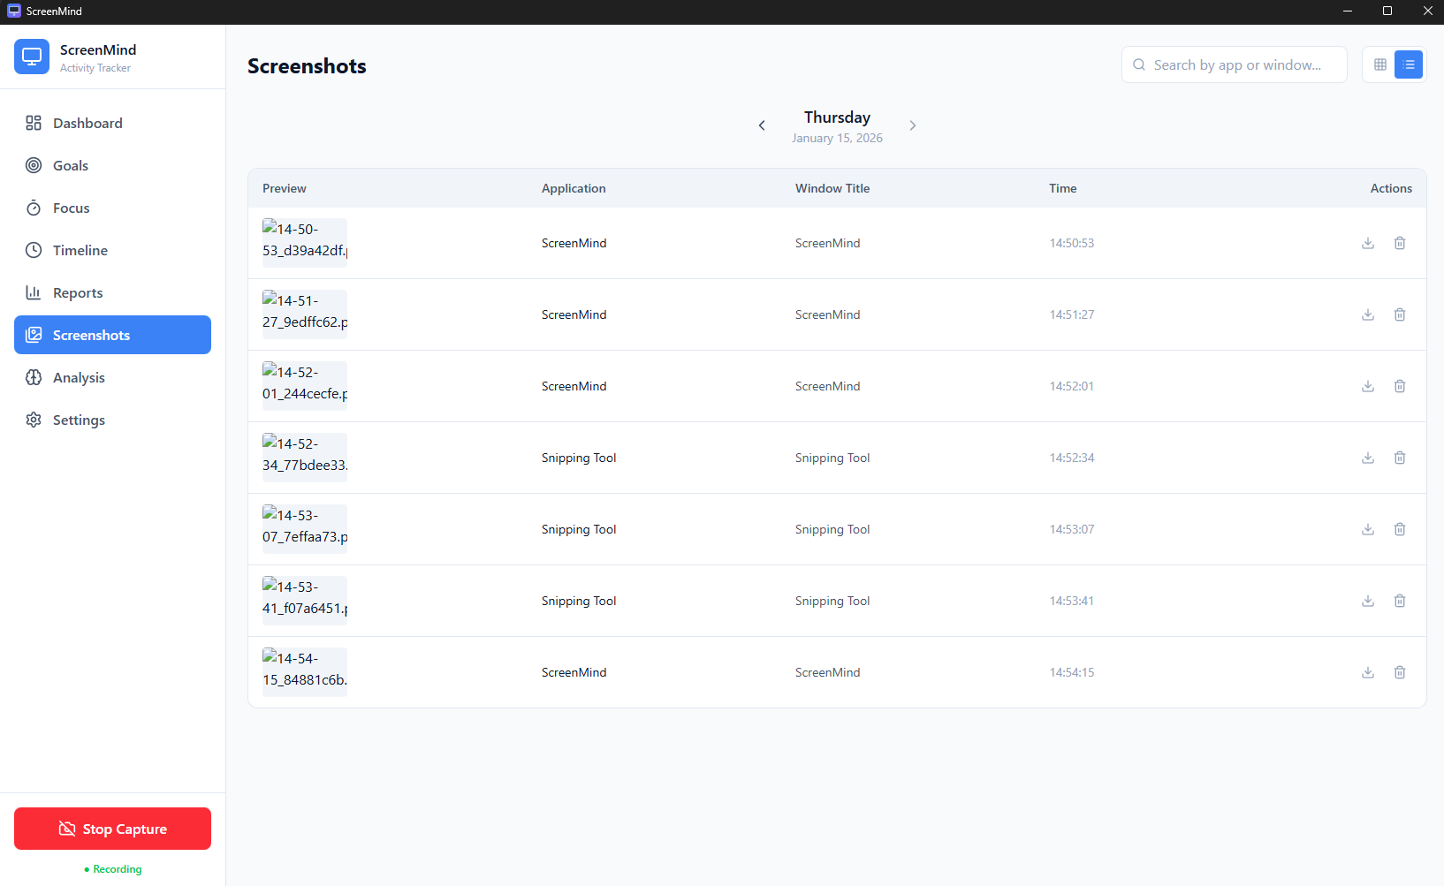Open the Focus timer section

(x=70, y=208)
